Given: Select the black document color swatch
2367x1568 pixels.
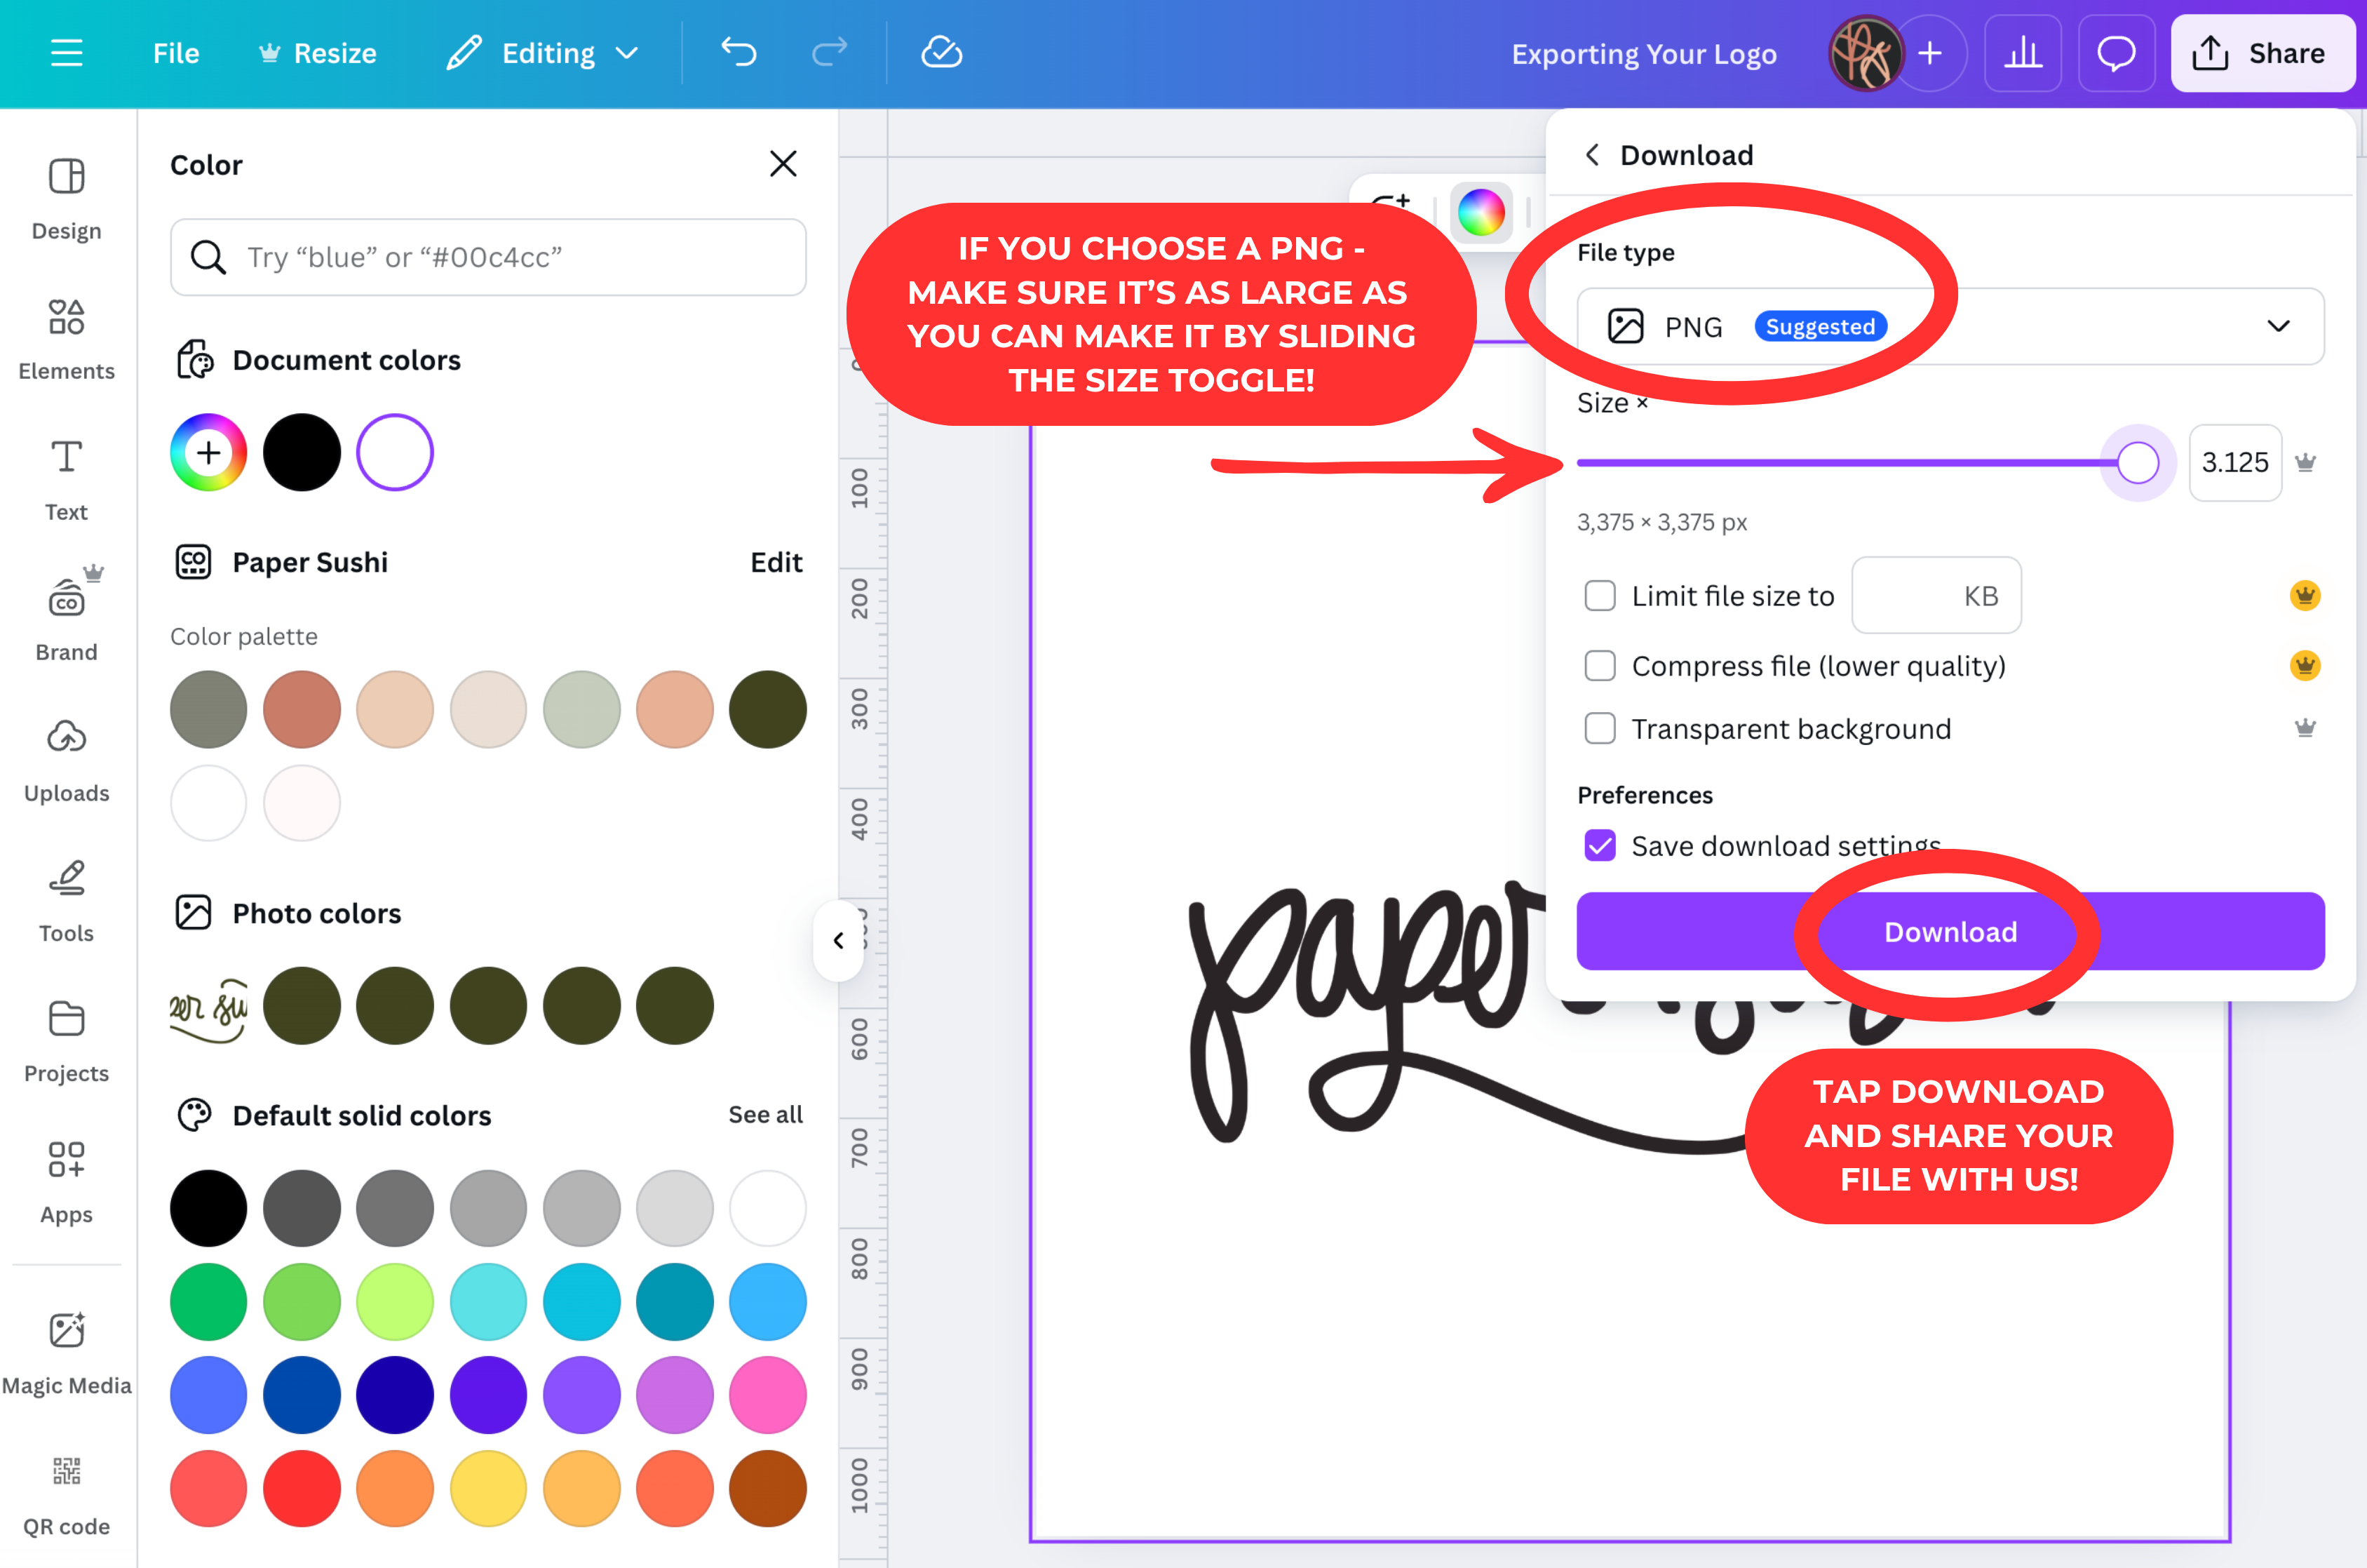Looking at the screenshot, I should pyautogui.click(x=301, y=452).
